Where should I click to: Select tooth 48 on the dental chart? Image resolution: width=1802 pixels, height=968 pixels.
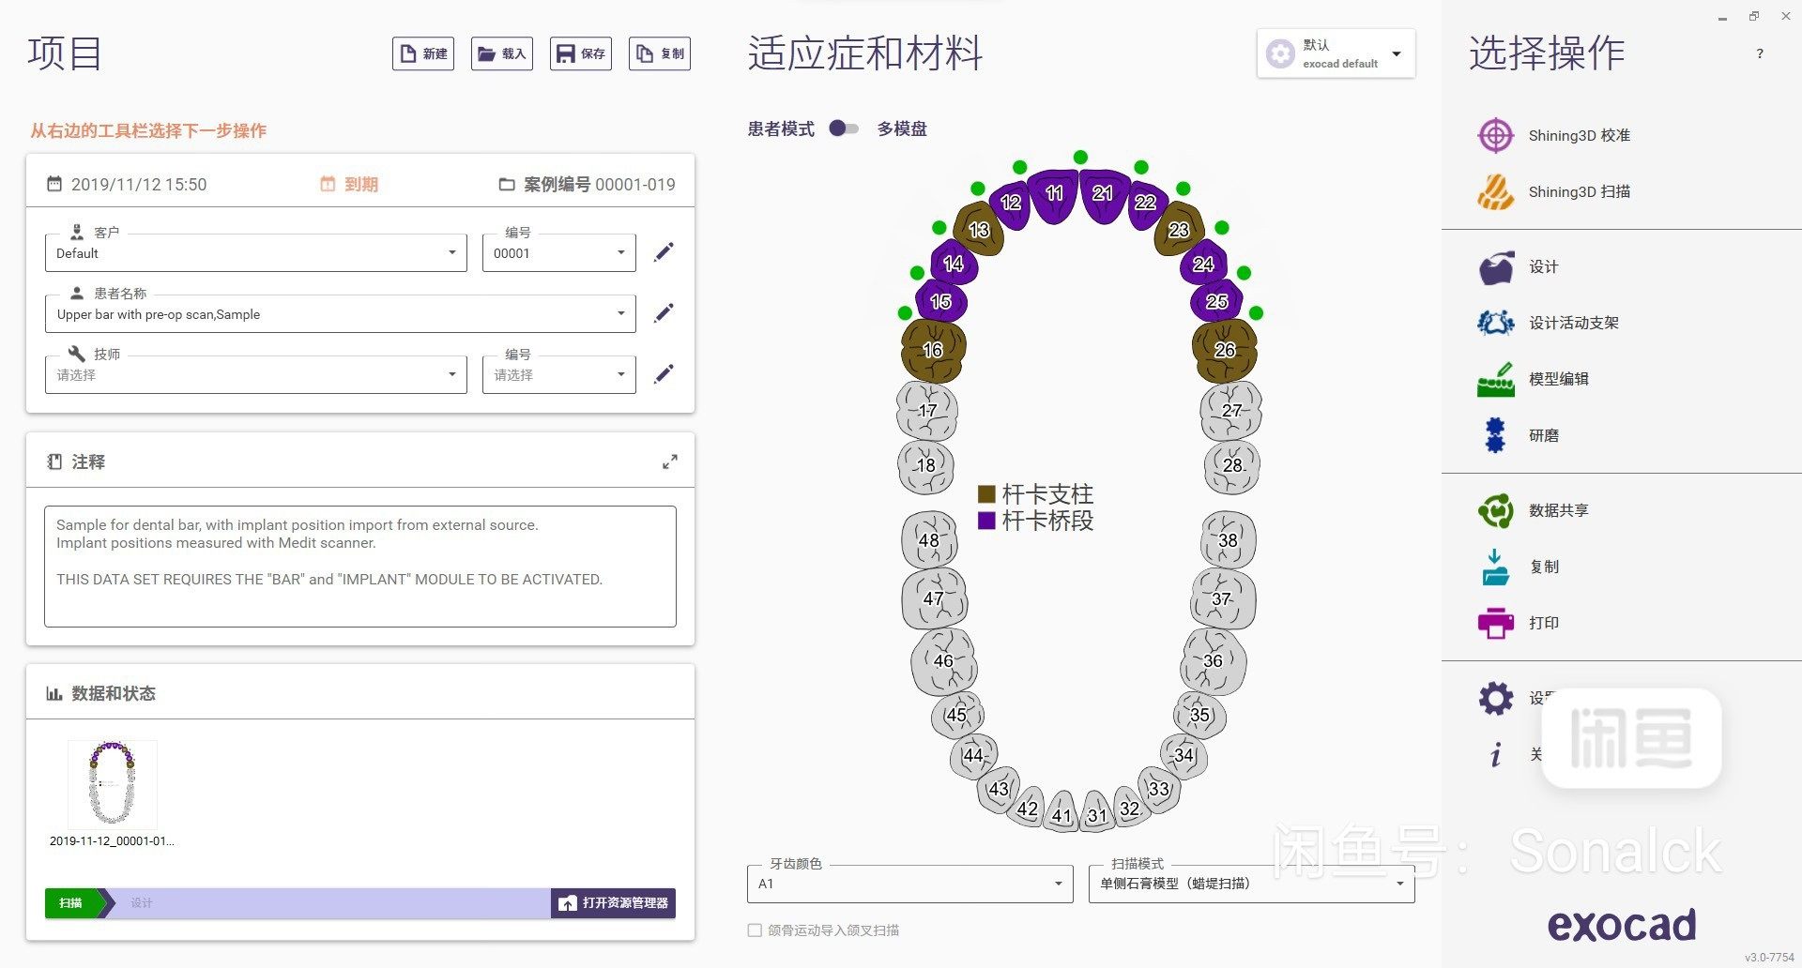click(929, 540)
